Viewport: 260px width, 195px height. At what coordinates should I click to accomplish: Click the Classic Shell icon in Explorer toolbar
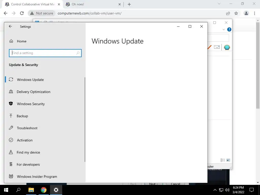point(227,47)
